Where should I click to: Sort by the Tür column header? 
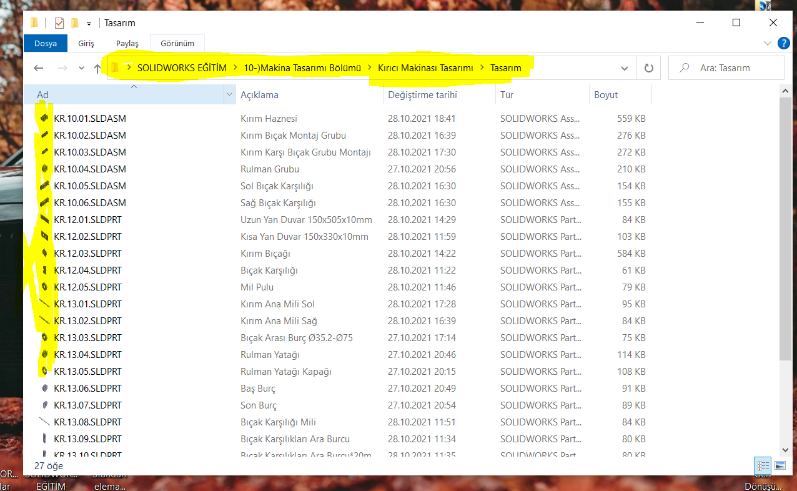pos(542,95)
